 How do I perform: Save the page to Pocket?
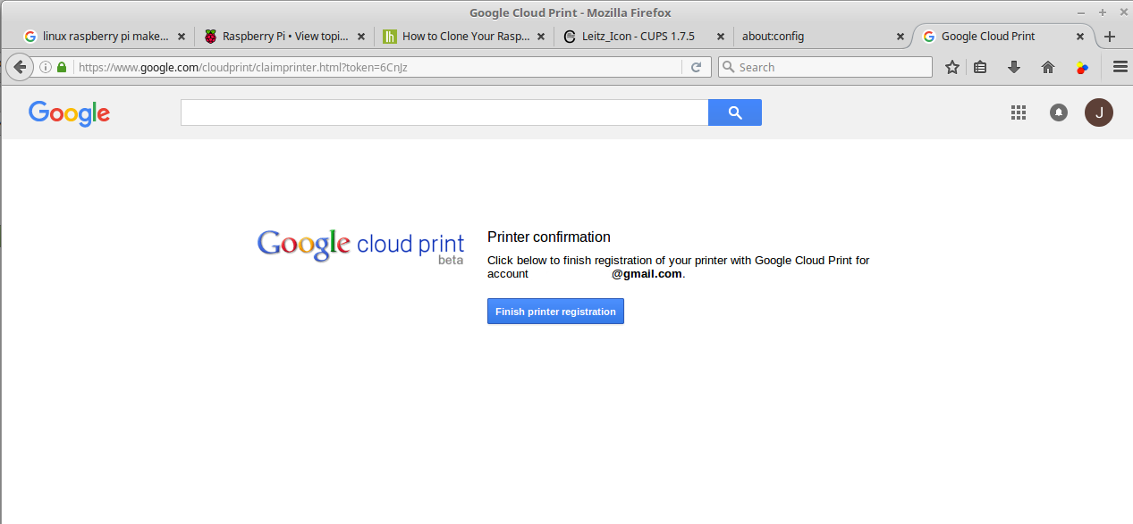tap(1082, 66)
